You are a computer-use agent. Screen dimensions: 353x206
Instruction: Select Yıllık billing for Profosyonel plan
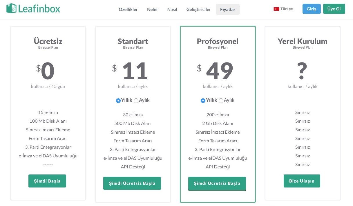pos(203,101)
